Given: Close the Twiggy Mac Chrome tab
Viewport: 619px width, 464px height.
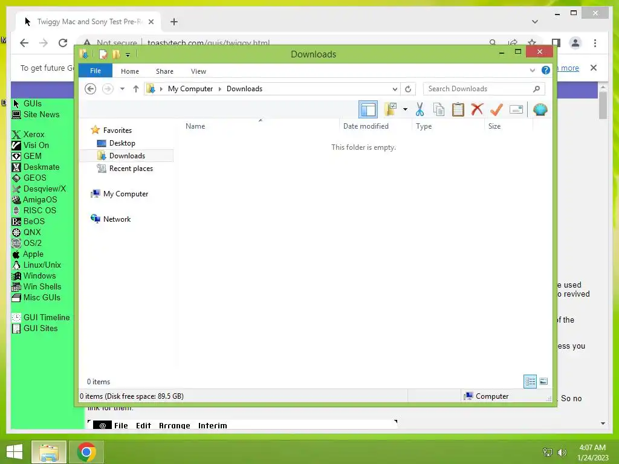Looking at the screenshot, I should pos(151,22).
